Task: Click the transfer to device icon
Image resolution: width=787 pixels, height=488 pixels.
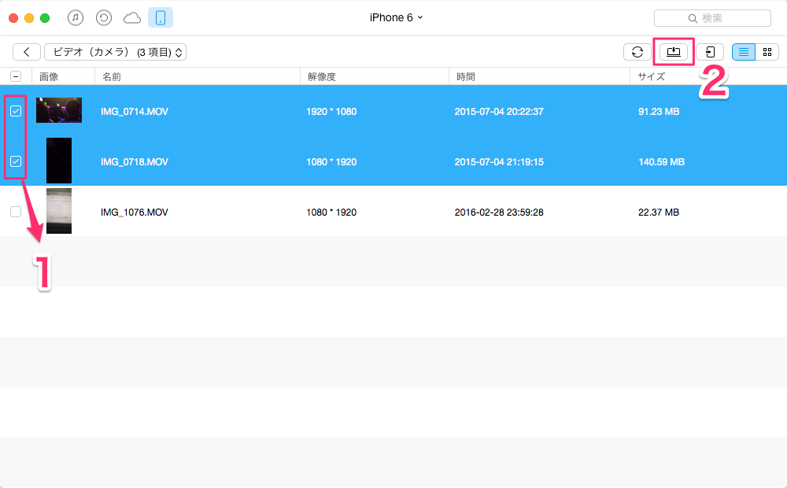Action: [x=710, y=52]
